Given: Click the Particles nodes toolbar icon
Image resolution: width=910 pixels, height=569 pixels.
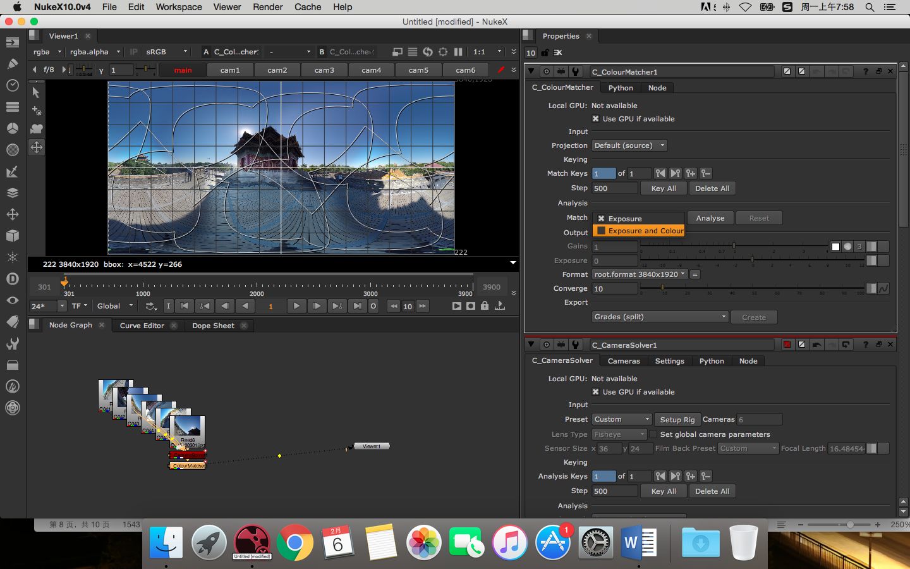Looking at the screenshot, I should tap(12, 257).
